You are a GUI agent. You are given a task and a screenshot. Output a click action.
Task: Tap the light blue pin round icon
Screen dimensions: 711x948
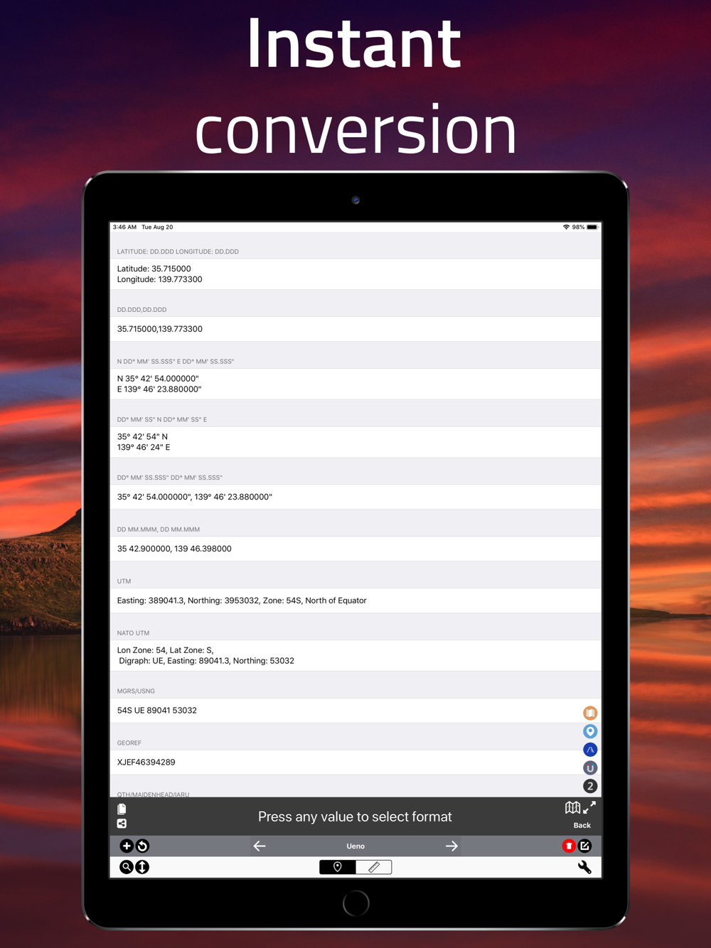click(x=590, y=731)
